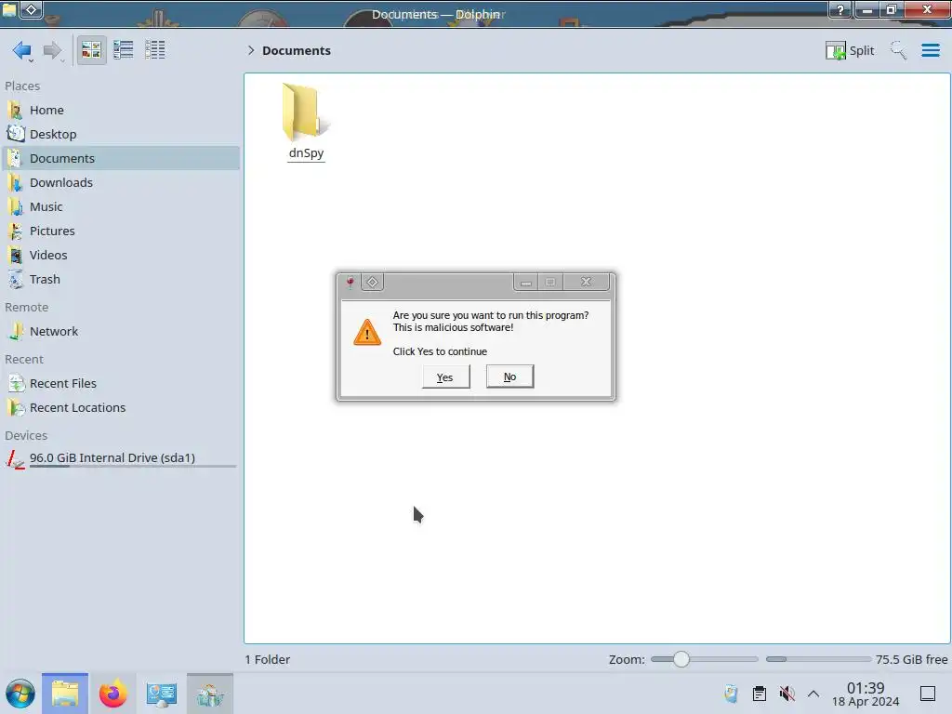Switch to Compact view mode

[x=124, y=50]
